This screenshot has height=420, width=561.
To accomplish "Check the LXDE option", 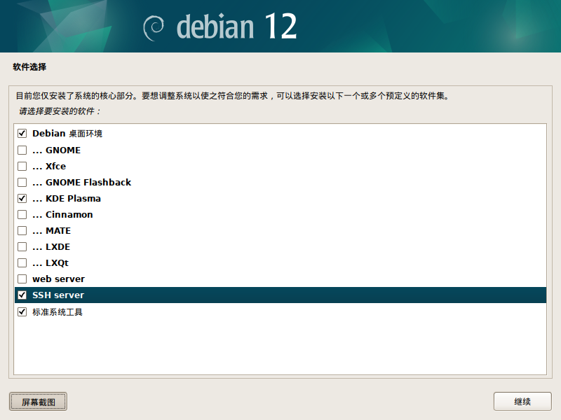I will point(22,246).
